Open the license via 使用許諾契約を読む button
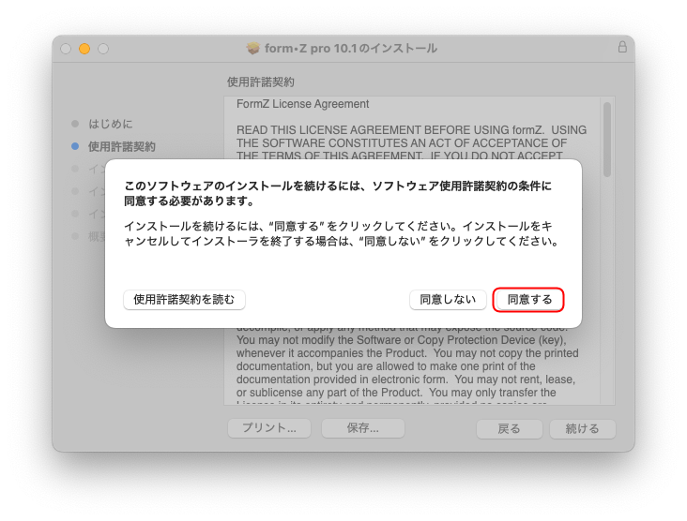687x521 pixels. point(184,300)
